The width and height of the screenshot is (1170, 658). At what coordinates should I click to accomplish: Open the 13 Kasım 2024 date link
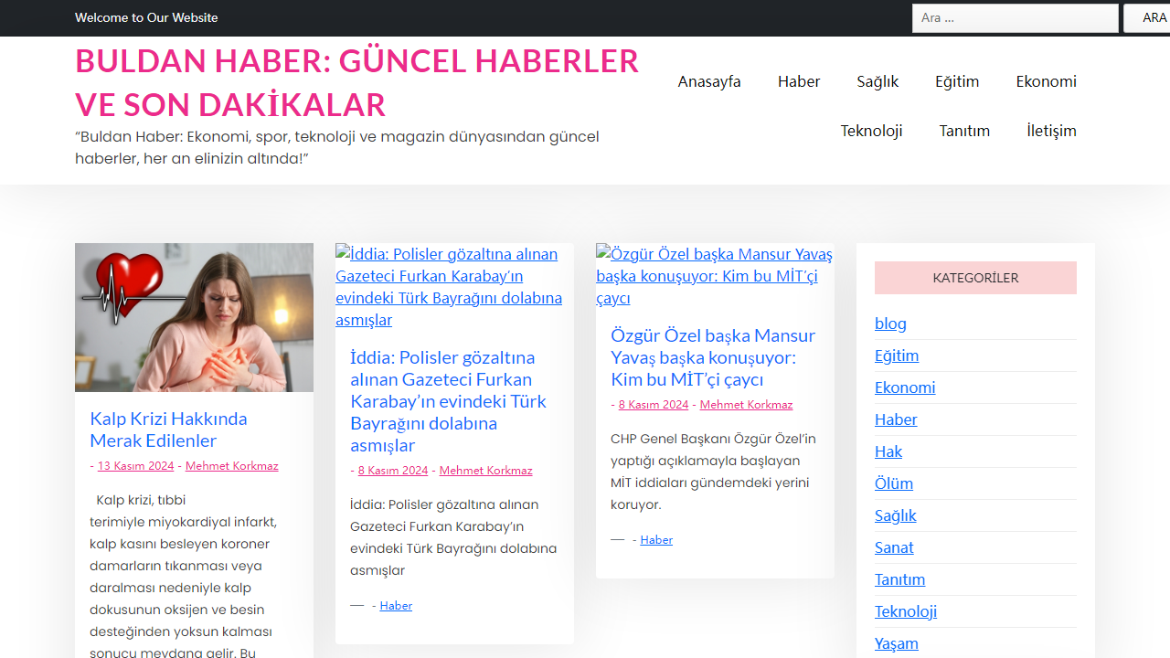coord(135,465)
